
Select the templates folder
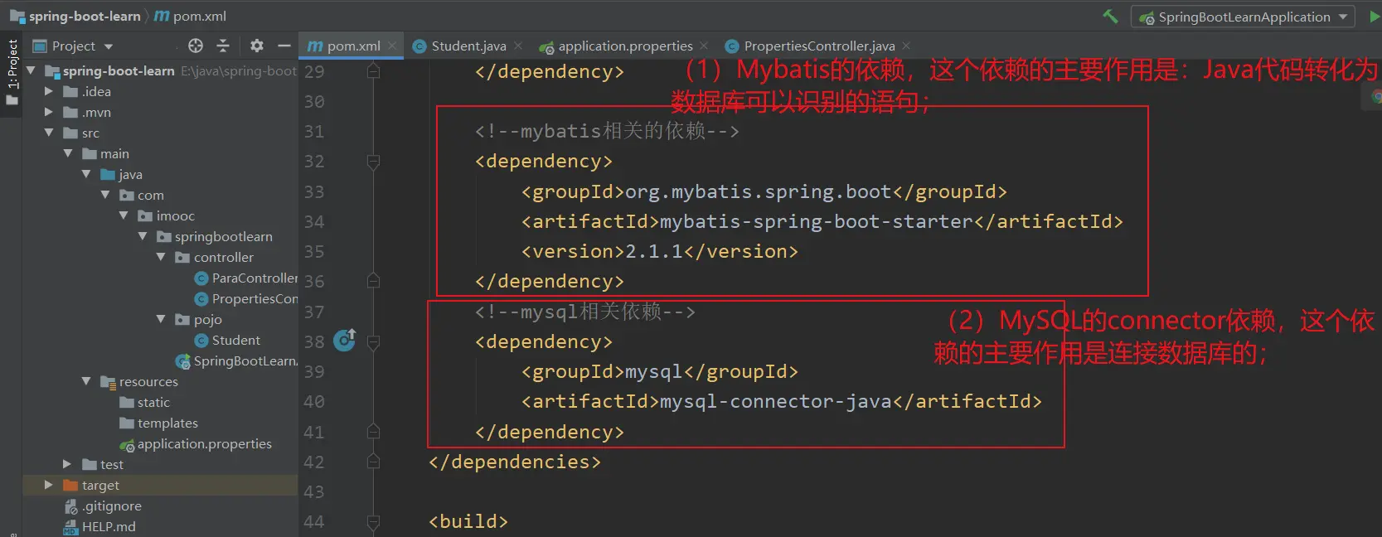tap(158, 423)
